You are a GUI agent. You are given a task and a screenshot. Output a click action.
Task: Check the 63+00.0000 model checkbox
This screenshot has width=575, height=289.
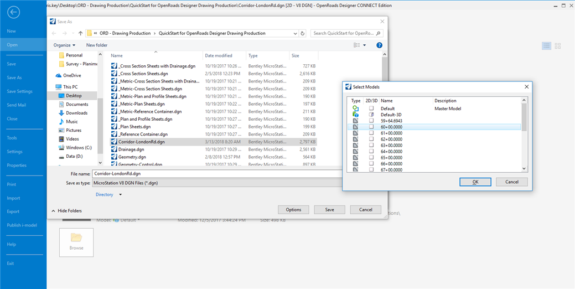point(371,145)
